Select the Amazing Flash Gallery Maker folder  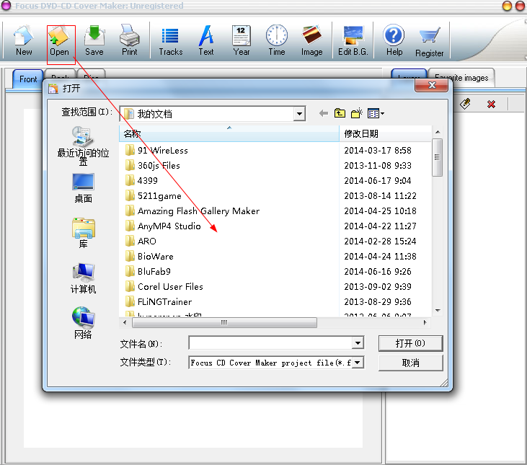[198, 211]
